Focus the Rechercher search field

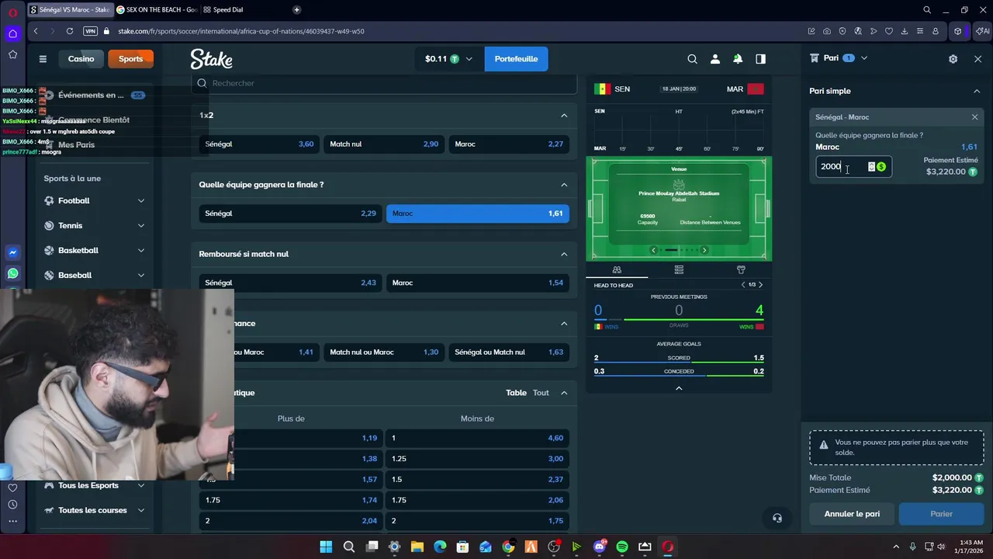tap(384, 83)
